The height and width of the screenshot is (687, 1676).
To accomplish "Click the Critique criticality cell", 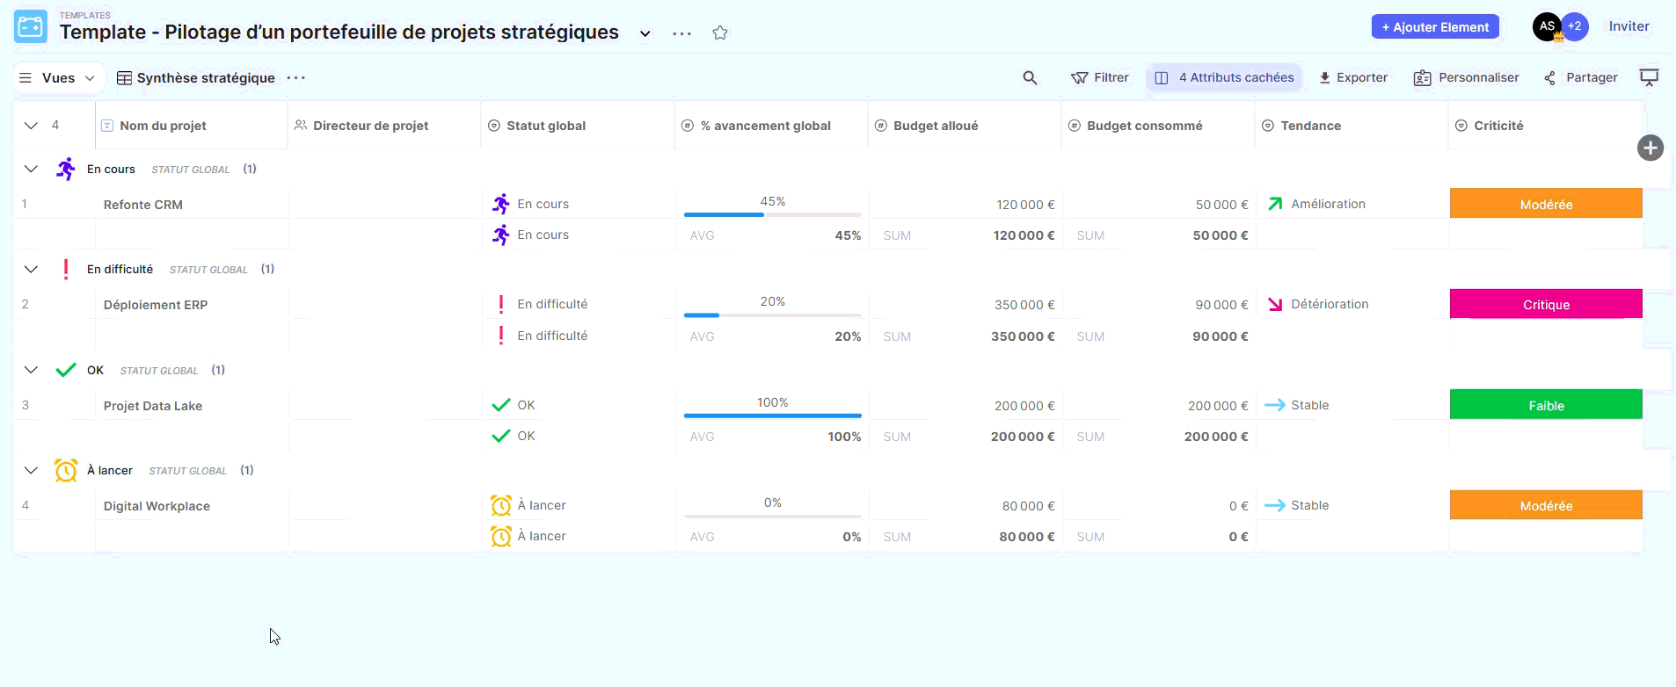I will [1545, 305].
